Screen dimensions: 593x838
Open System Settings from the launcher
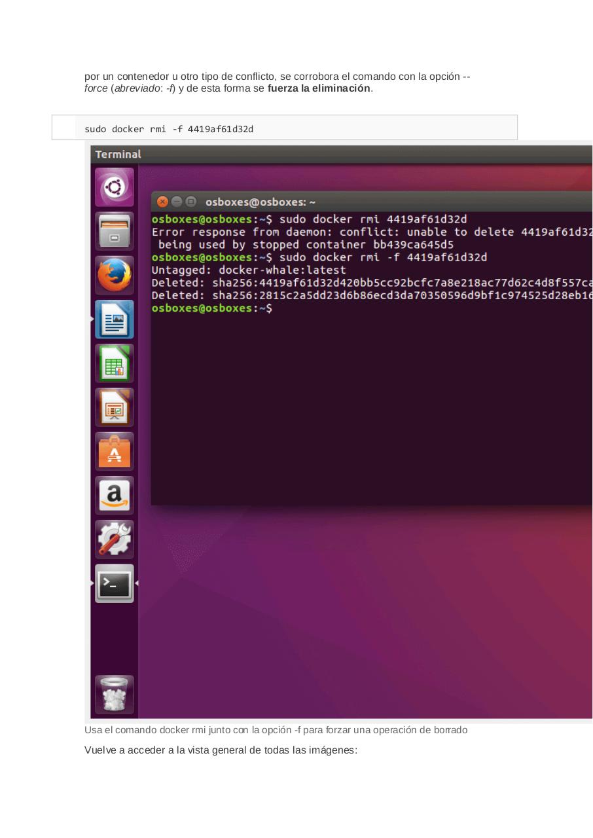click(x=114, y=538)
